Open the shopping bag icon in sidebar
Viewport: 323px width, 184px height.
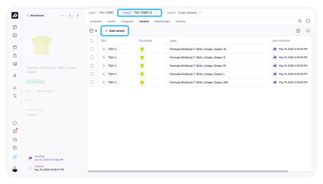(15, 55)
